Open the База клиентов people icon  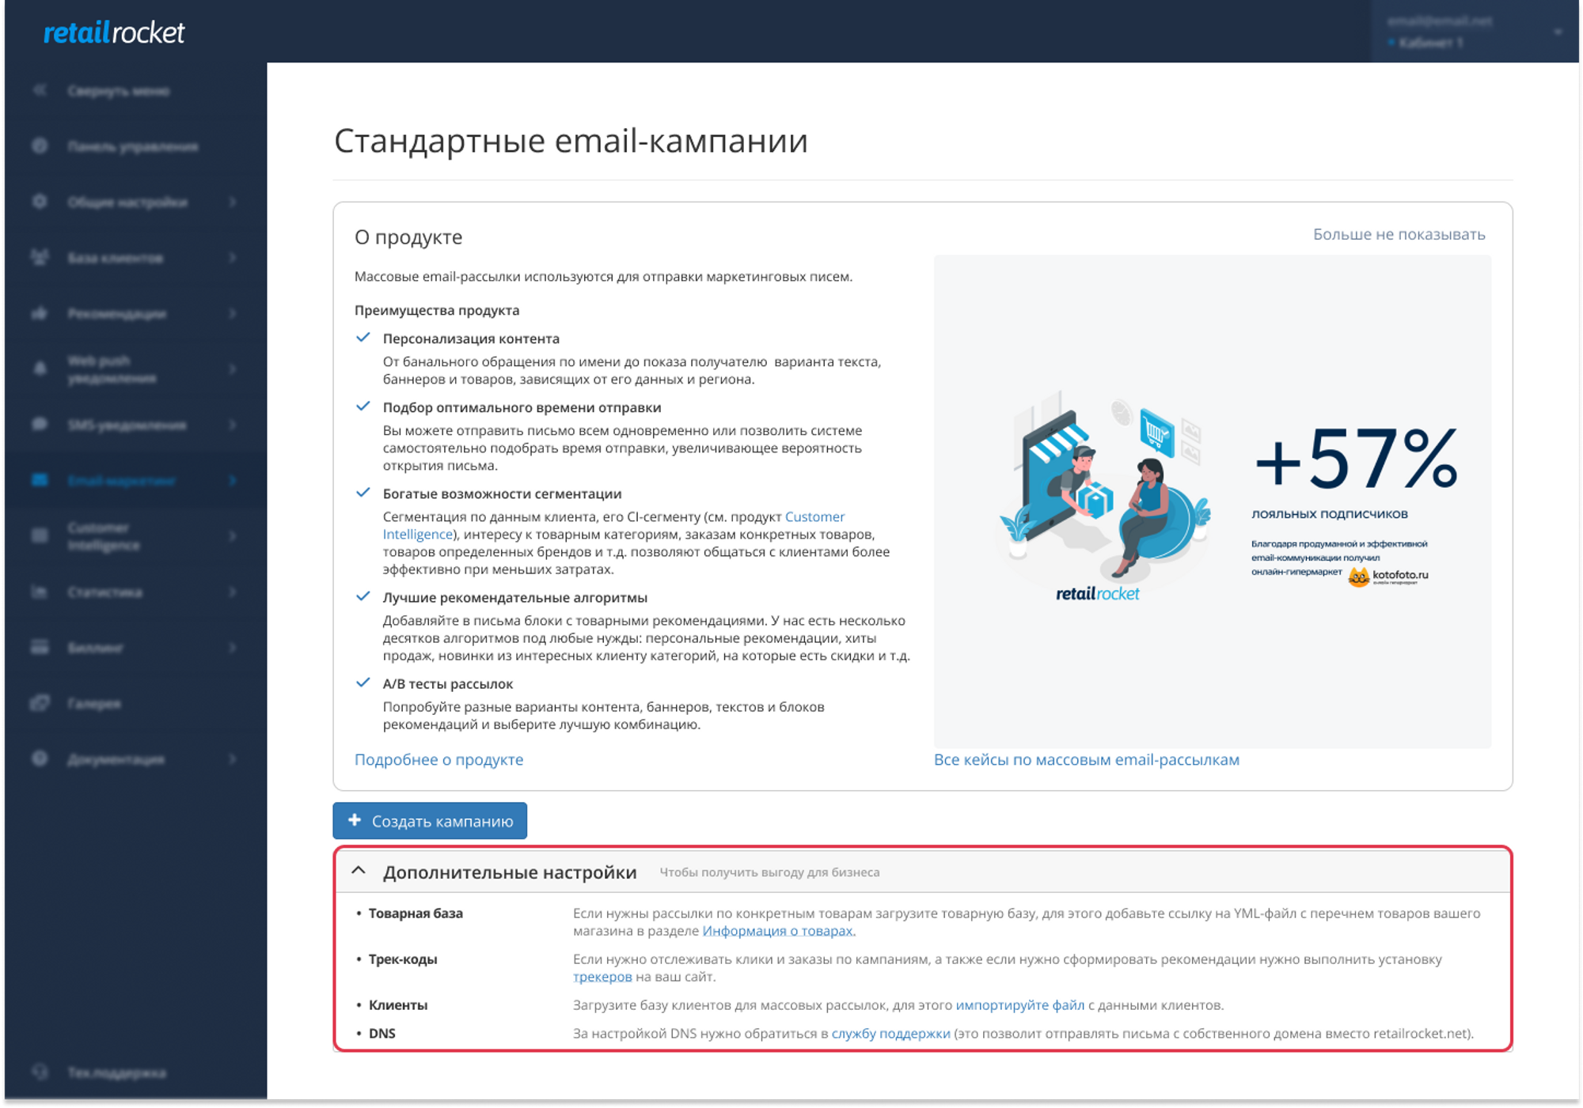pyautogui.click(x=40, y=257)
